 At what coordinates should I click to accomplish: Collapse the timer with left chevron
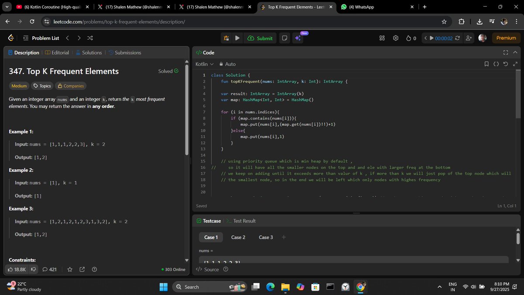coord(425,38)
